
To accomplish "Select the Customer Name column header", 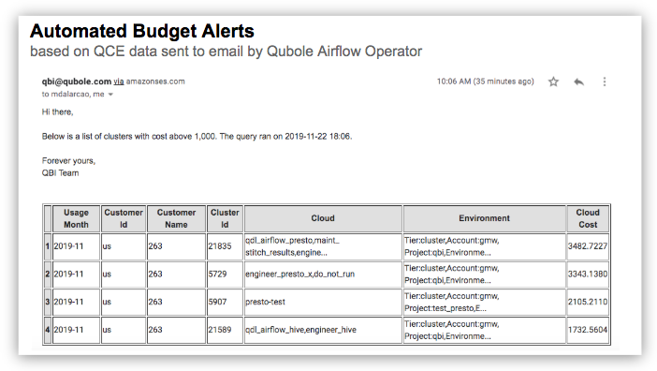I will click(x=176, y=218).
